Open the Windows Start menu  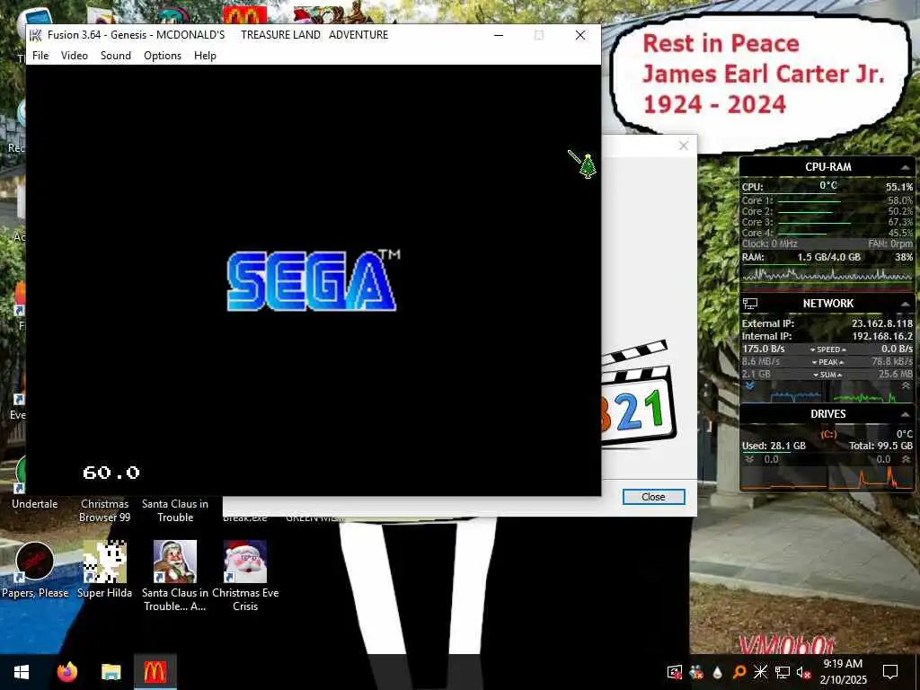point(22,672)
